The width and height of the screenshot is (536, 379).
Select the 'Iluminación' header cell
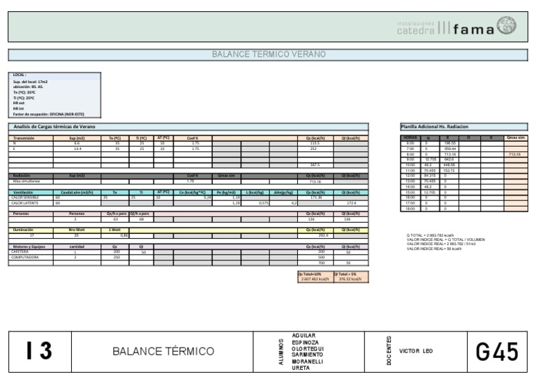pos(32,230)
